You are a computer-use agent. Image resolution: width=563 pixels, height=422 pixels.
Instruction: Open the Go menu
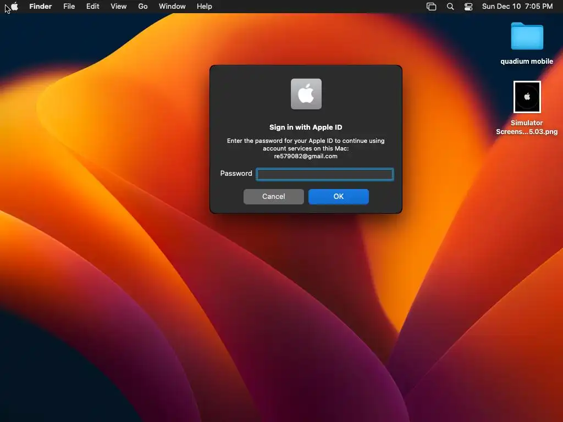143,7
